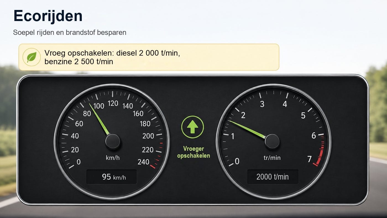Click the tip line "Vroeg opschakelen: diesel 2 000 t/min,"
387x218 pixels.
[112, 53]
